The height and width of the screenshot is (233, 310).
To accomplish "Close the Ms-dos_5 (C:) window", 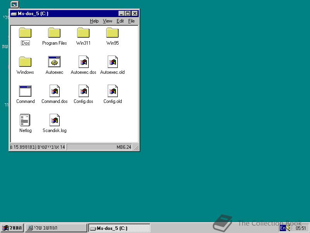I will click(x=134, y=14).
